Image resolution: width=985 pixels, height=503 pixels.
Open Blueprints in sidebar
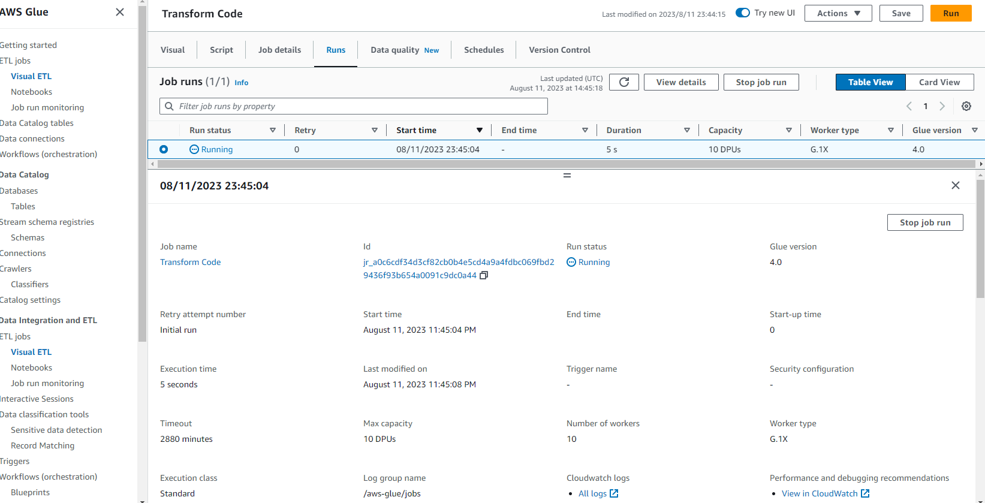point(30,492)
